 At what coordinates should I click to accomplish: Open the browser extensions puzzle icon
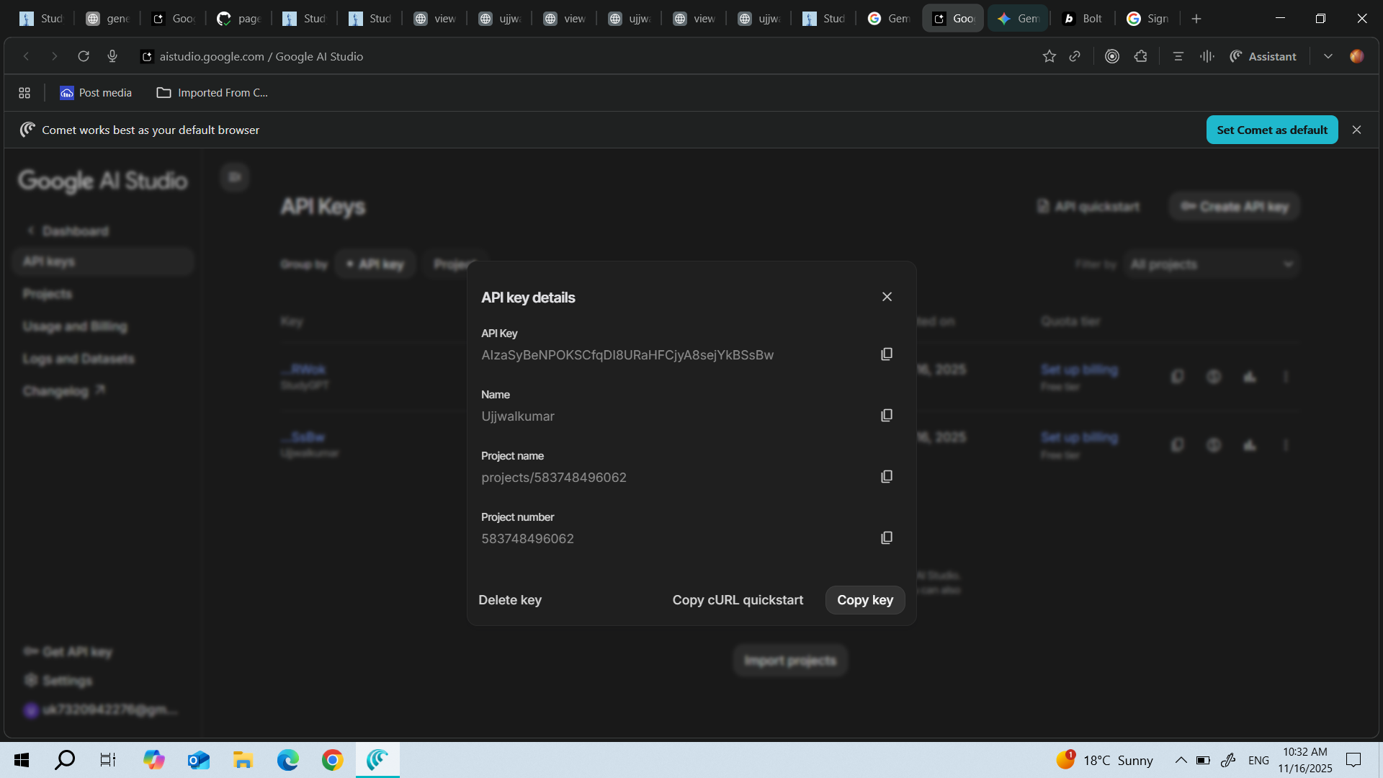[x=1140, y=56]
